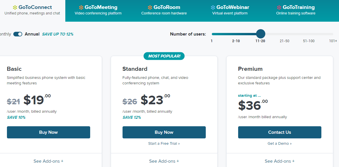Image resolution: width=339 pixels, height=167 pixels.
Task: Click the GoToWebinar blue asterisk icon
Action: pos(213,8)
